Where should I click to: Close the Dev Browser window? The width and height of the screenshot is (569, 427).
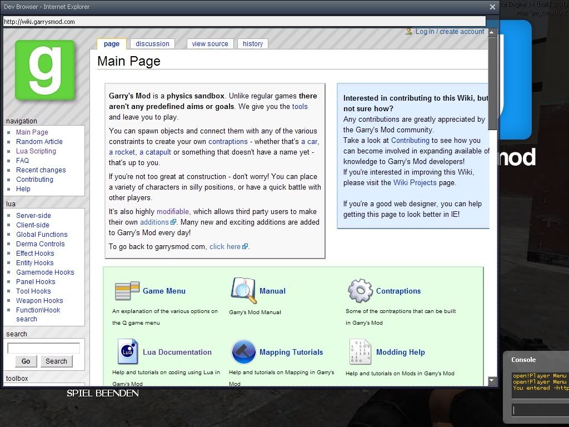pyautogui.click(x=492, y=7)
